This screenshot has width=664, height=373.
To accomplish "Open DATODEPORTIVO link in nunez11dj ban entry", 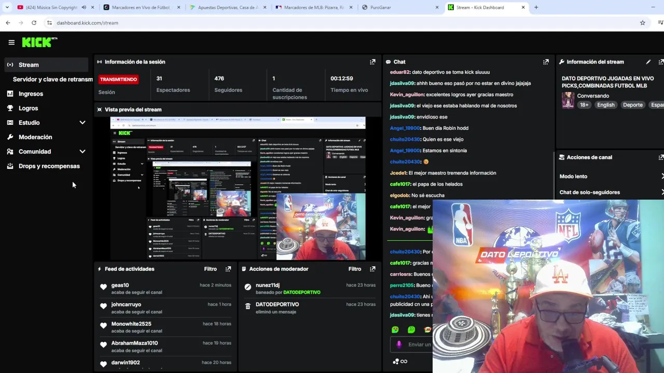I will click(x=301, y=292).
